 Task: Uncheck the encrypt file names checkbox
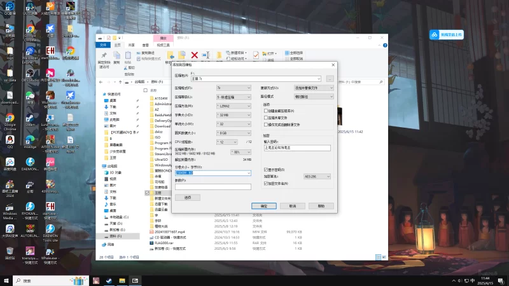coord(266,184)
